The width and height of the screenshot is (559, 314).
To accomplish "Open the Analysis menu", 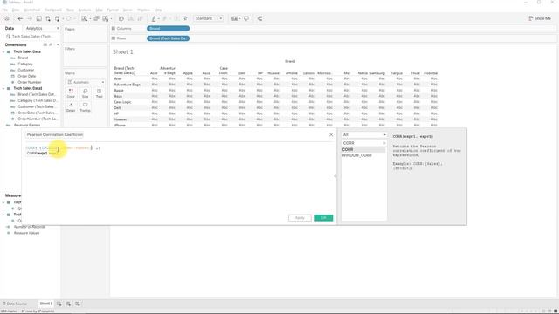I will (85, 10).
